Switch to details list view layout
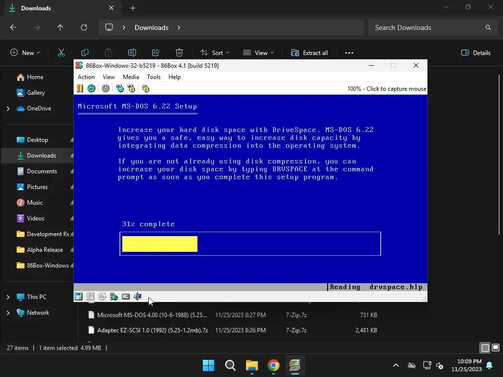This screenshot has height=377, width=503. click(485, 348)
